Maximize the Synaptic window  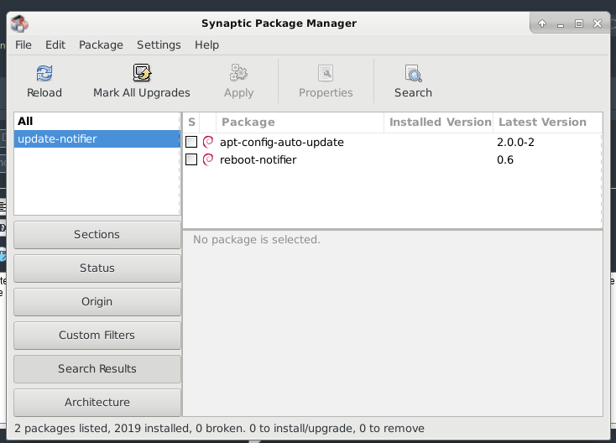(579, 23)
